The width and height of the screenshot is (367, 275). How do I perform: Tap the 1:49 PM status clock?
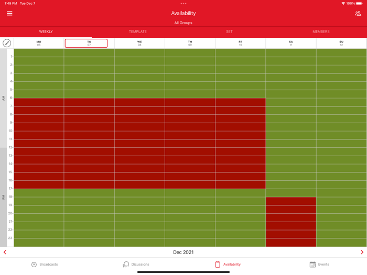pos(10,4)
